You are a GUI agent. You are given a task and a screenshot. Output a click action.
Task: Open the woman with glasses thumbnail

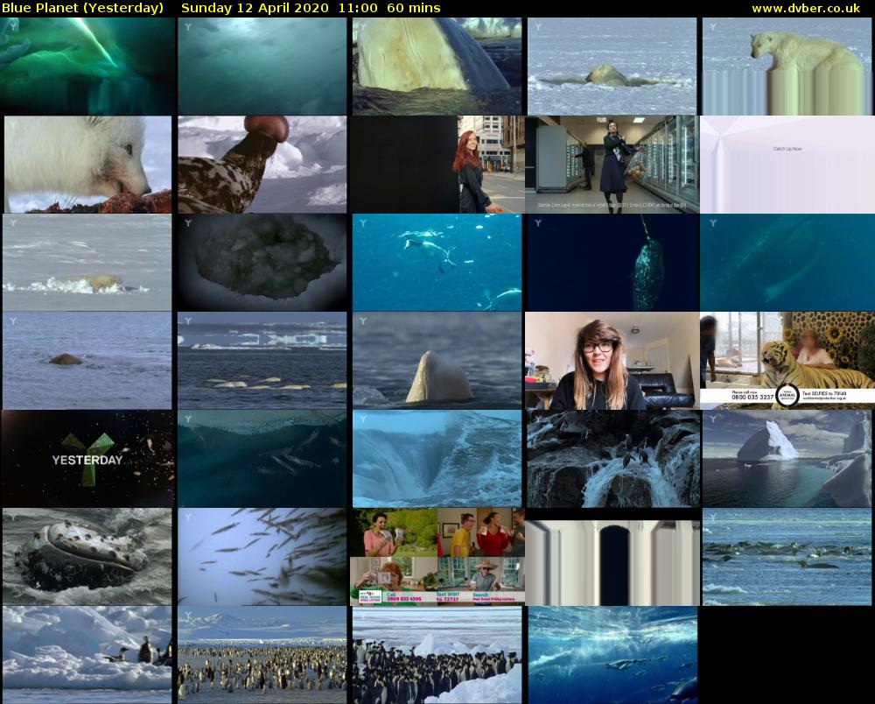(612, 360)
